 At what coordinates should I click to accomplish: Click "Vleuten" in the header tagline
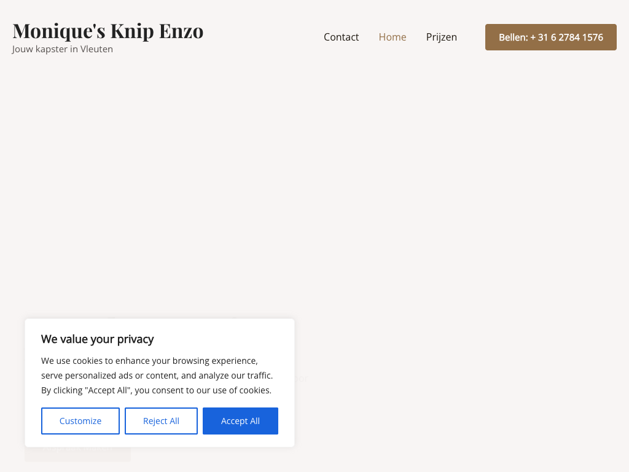point(96,49)
